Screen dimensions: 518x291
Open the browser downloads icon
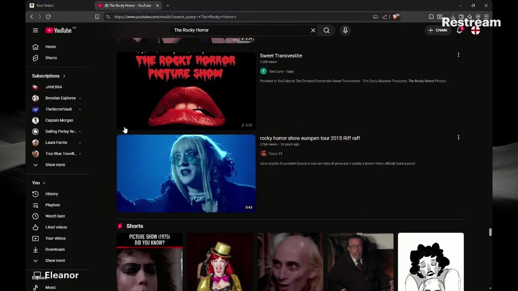coord(453,17)
